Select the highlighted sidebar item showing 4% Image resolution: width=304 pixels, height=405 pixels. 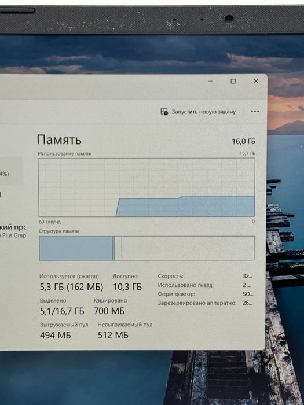[x=12, y=171]
